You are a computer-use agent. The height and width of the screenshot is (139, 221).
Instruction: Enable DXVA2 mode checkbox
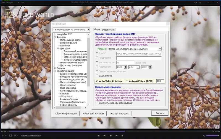pos(97,76)
